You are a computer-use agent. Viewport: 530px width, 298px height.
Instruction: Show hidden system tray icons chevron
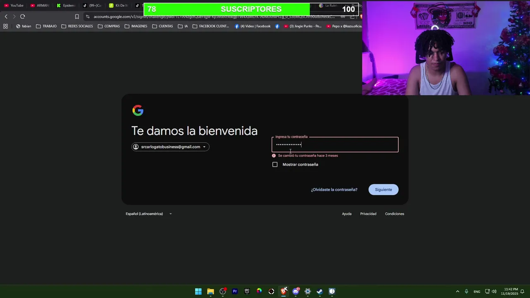click(x=458, y=291)
